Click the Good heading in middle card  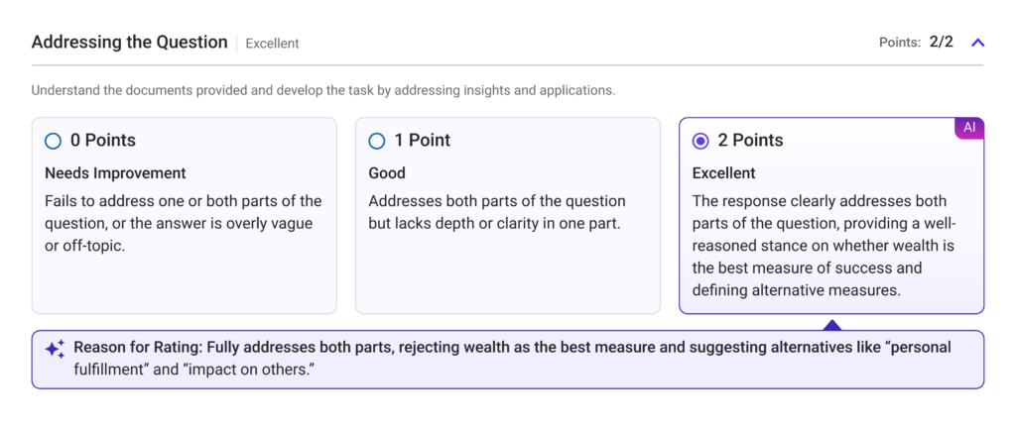click(387, 173)
